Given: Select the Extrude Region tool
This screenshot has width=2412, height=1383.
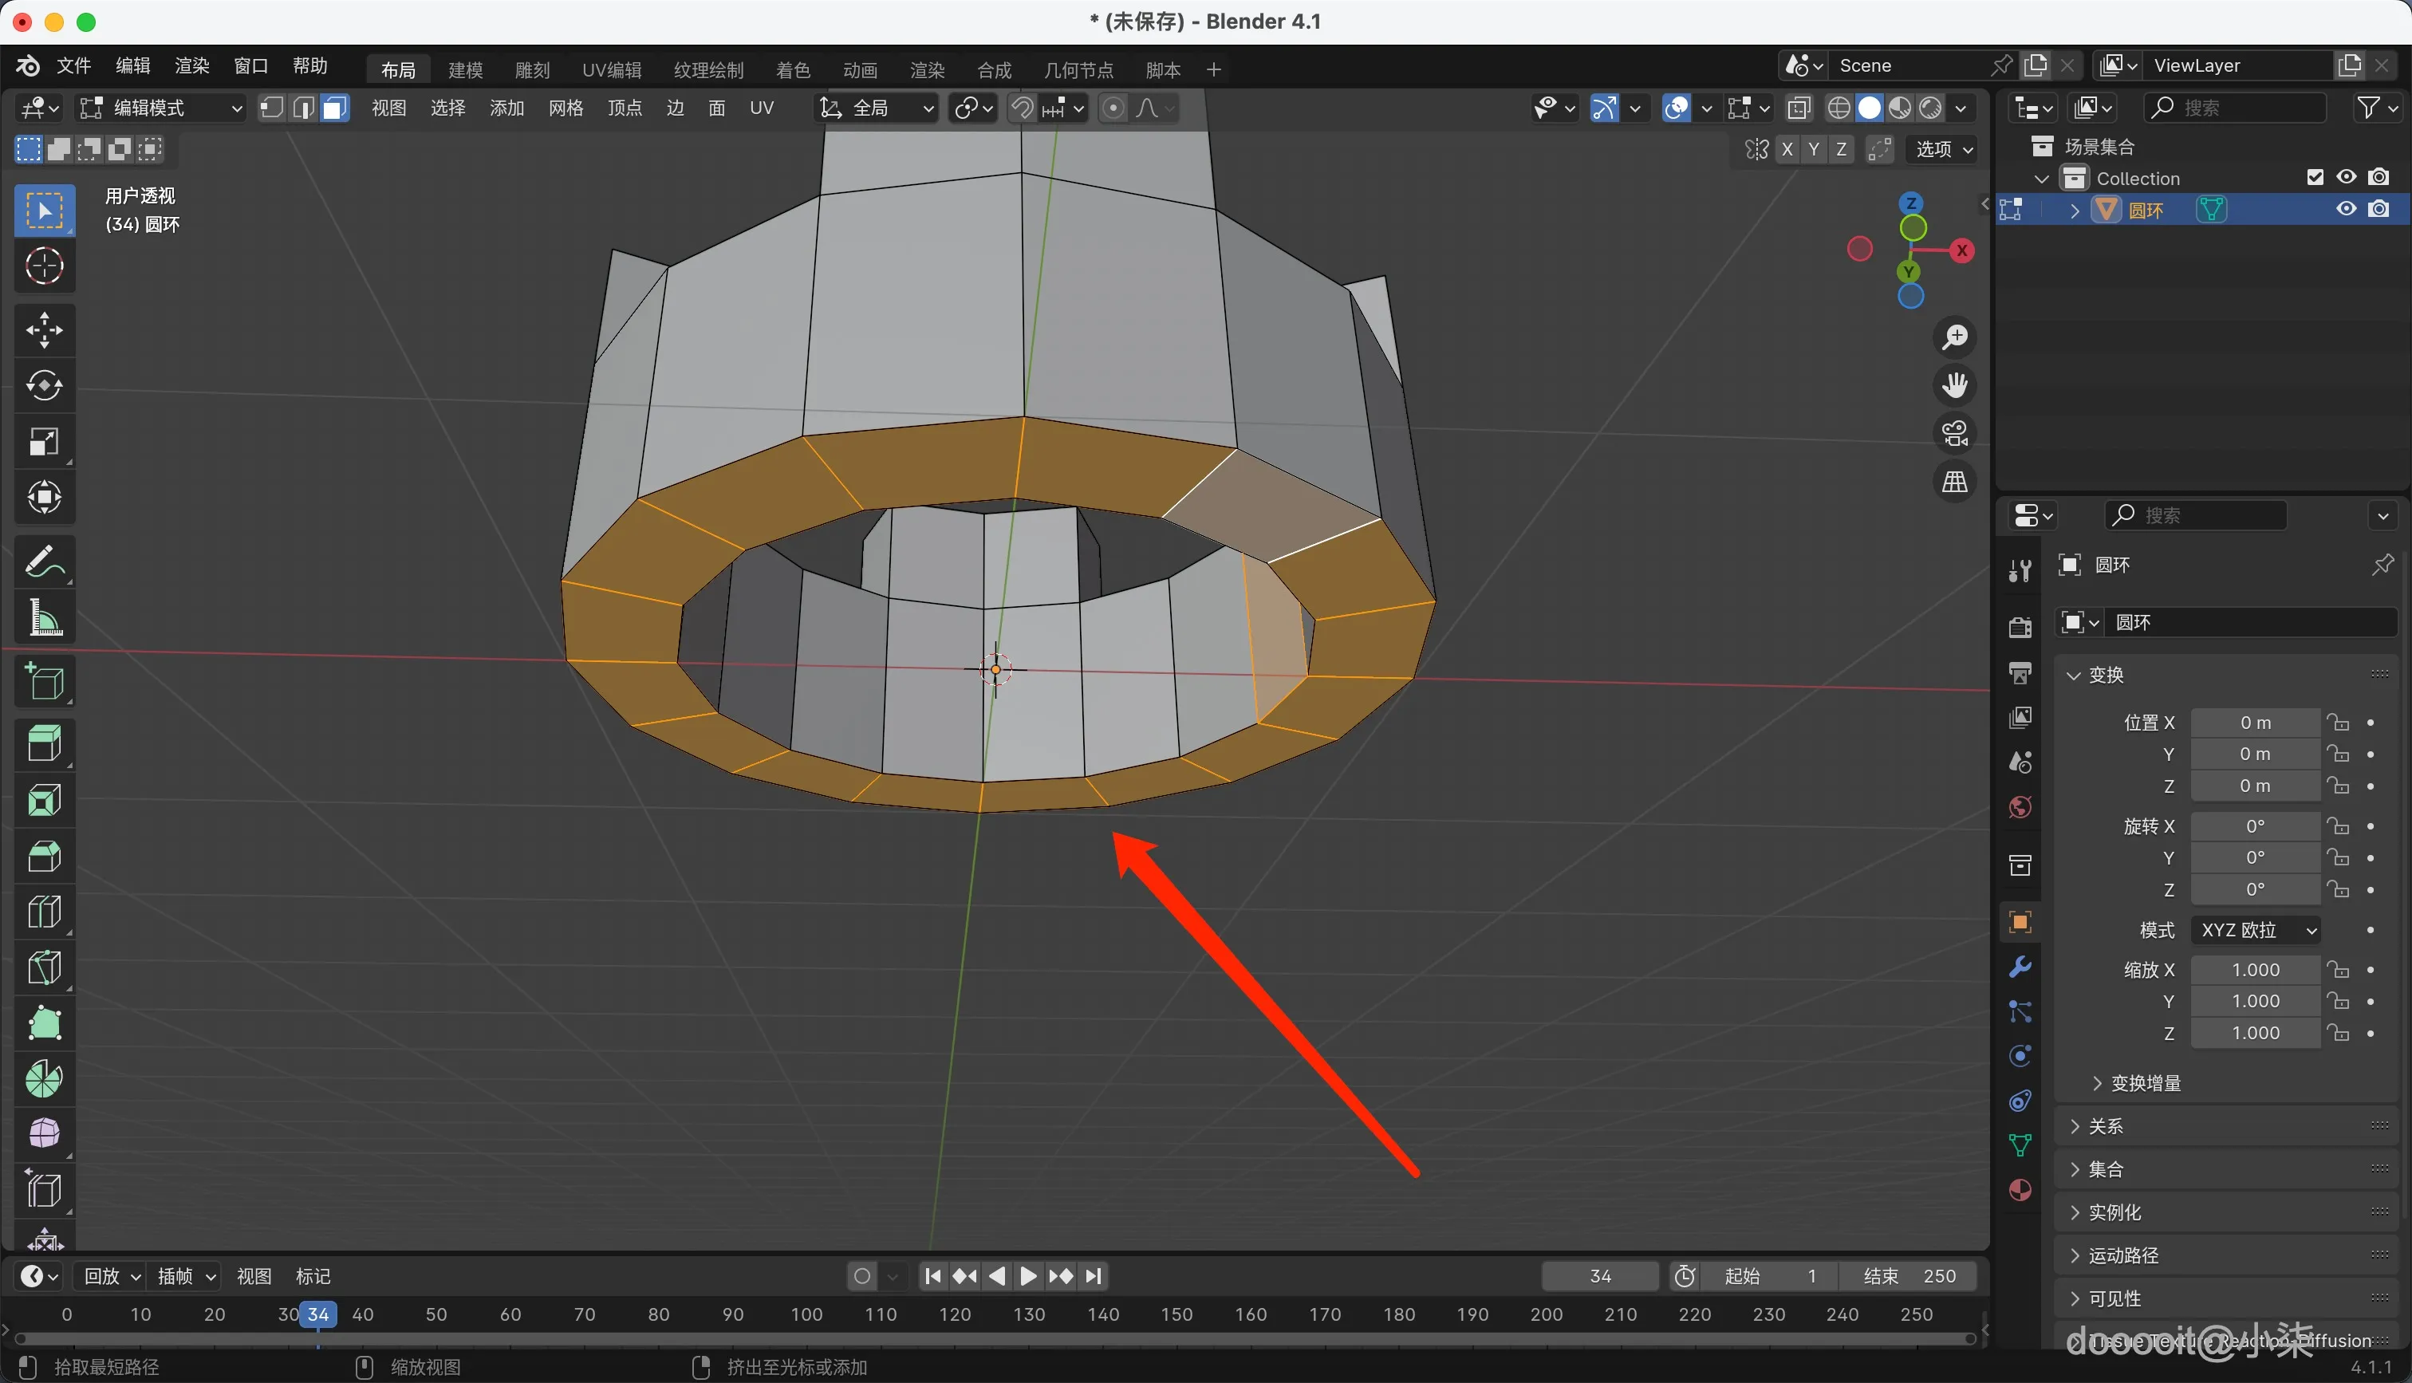Looking at the screenshot, I should click(x=44, y=743).
